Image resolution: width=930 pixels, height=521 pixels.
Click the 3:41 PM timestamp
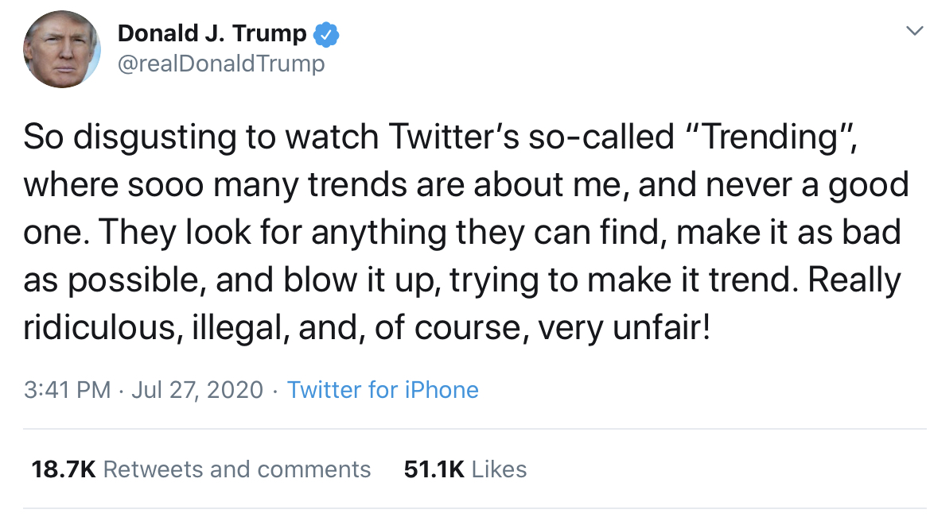(67, 390)
